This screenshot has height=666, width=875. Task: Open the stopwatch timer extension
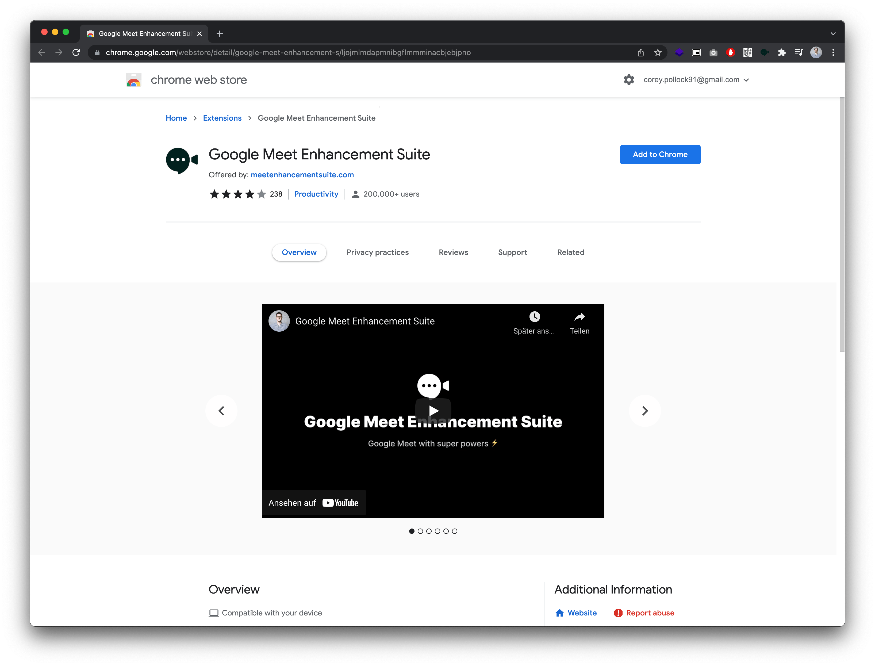(x=748, y=52)
